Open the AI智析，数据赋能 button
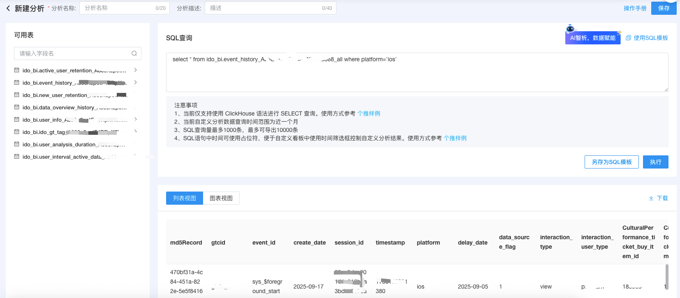680x298 pixels. coord(593,38)
